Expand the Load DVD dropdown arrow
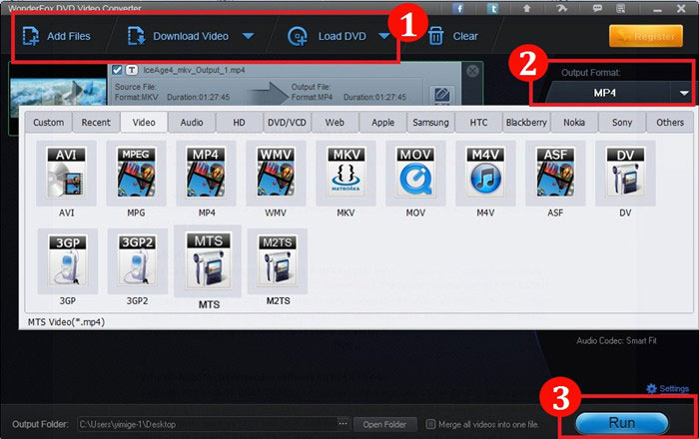699x439 pixels. pyautogui.click(x=383, y=36)
